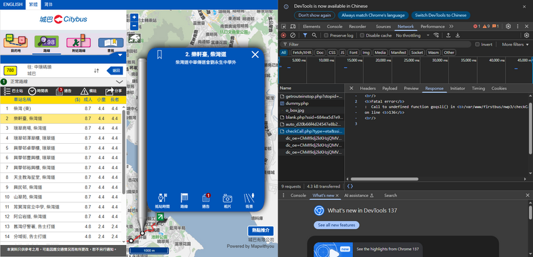Click the Hong Kong overview map thumbnail
This screenshot has width=533, height=257.
134,38
